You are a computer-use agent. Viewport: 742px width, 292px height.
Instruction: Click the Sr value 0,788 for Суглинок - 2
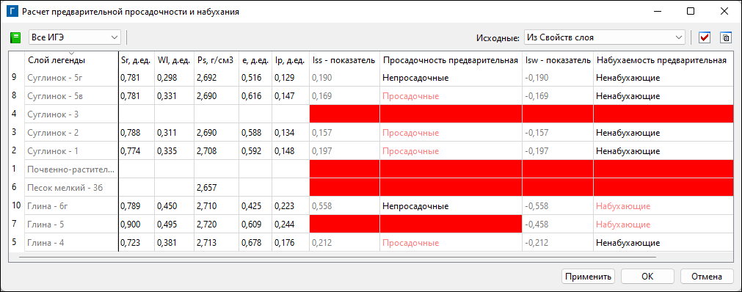(x=130, y=133)
